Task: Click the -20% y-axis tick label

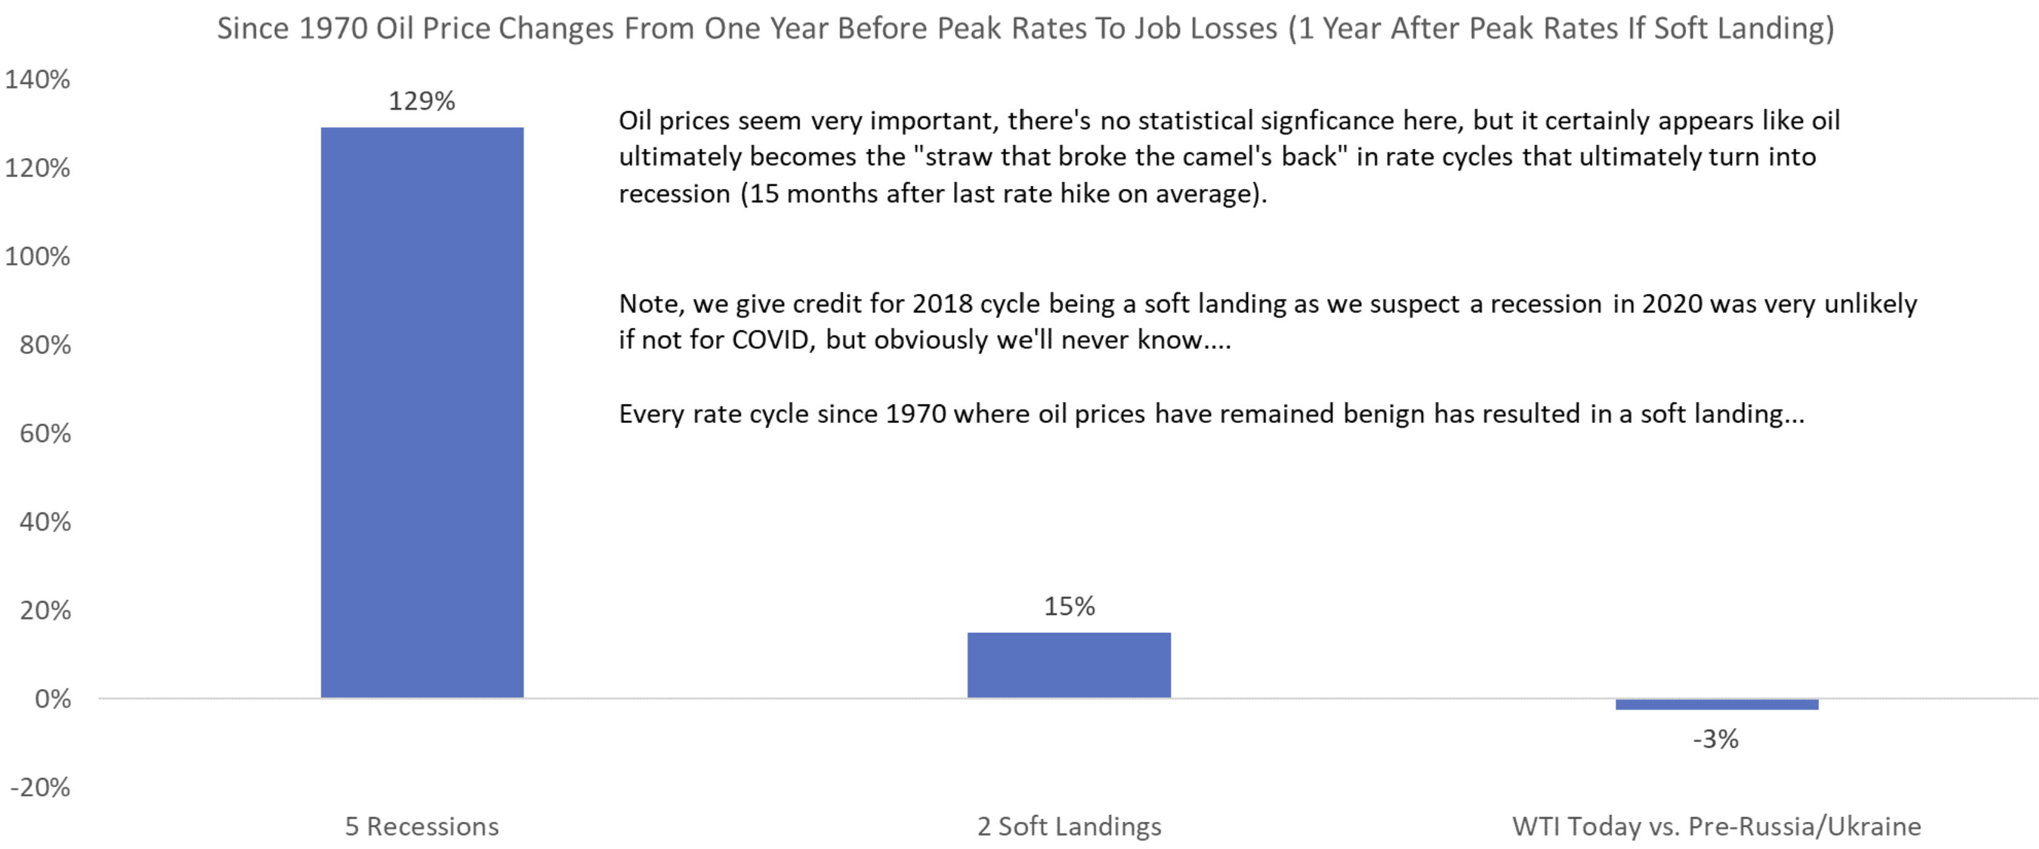Action: [x=40, y=787]
